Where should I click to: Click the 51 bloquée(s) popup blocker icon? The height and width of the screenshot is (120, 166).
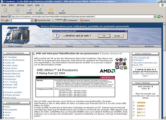[65, 20]
